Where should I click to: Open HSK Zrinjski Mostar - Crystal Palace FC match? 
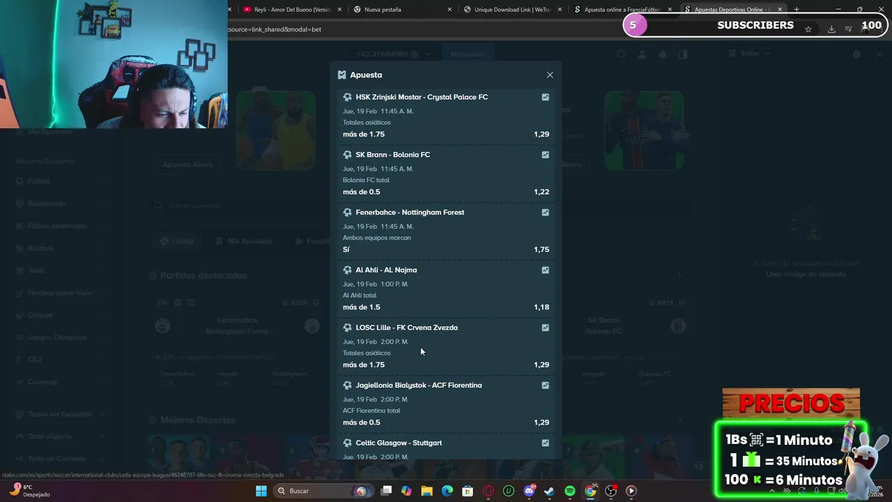tap(422, 97)
